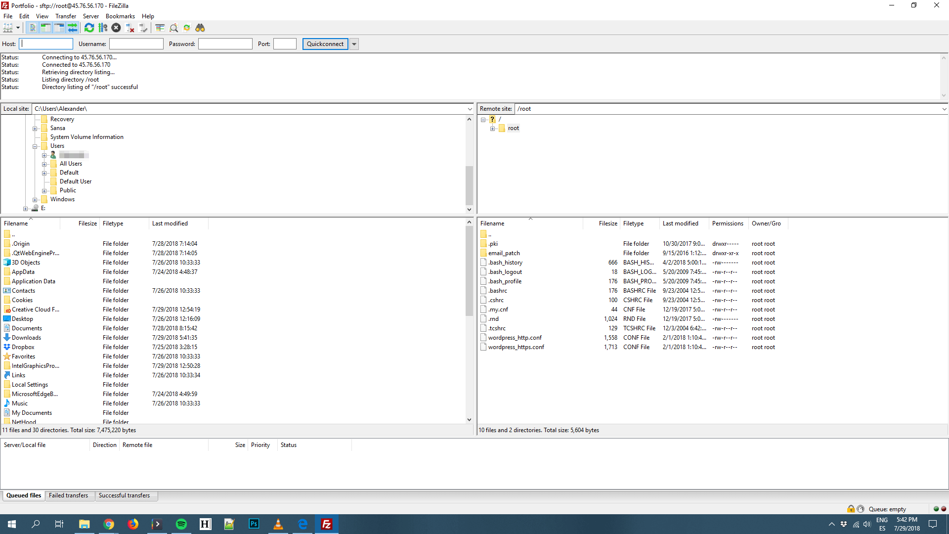Open the Transfer menu
Screen dimensions: 949x534
click(x=65, y=16)
